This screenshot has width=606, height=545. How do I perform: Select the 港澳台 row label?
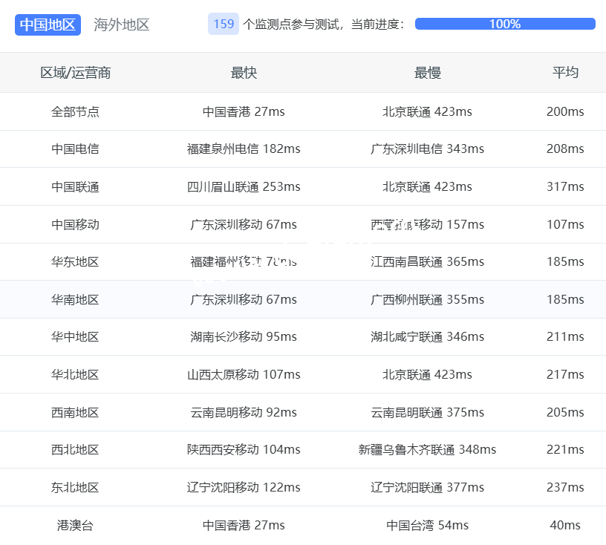click(75, 526)
